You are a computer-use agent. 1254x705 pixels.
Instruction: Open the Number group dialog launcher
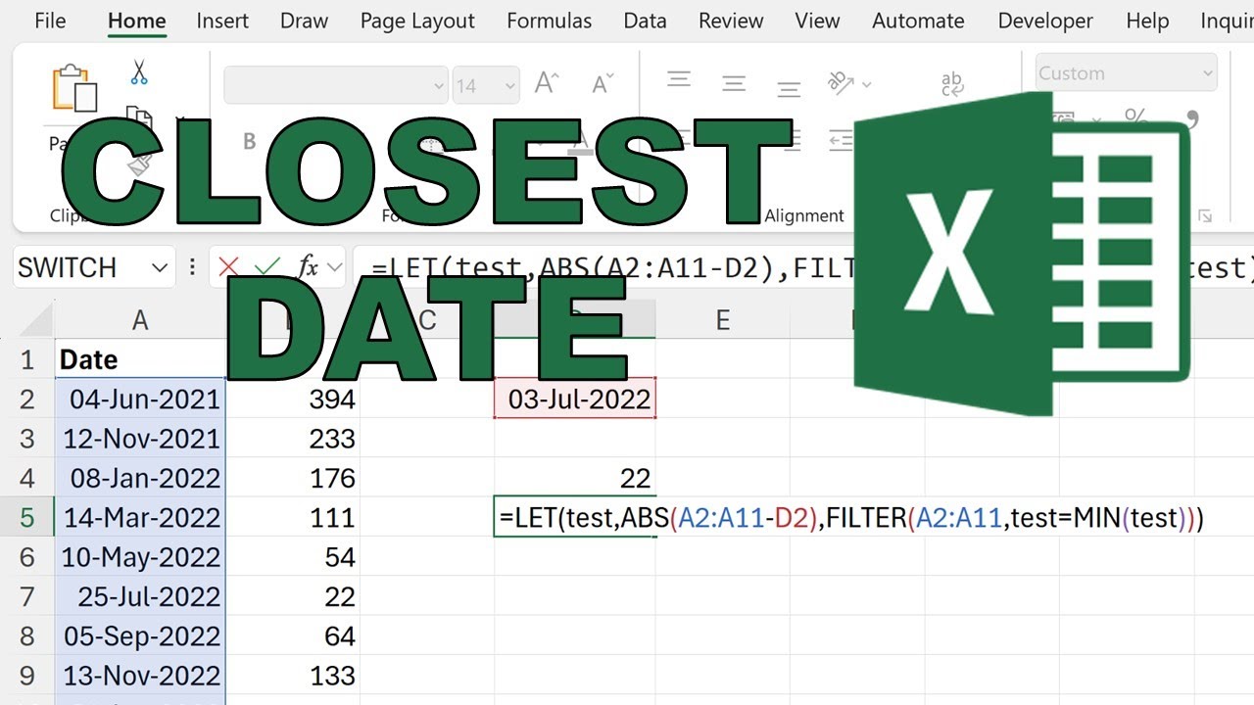(1204, 216)
